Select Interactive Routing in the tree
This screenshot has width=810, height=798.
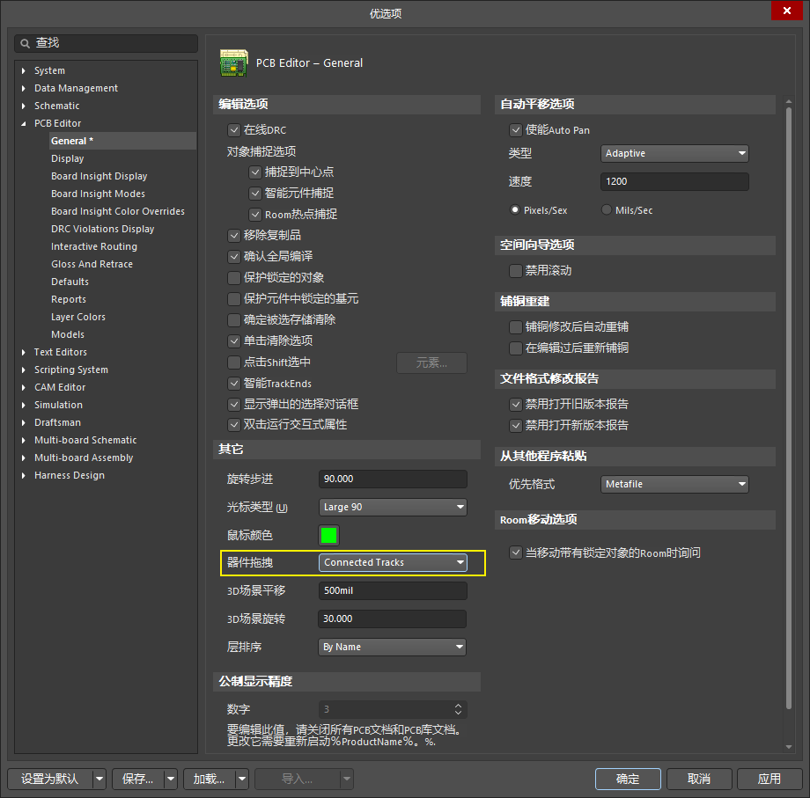point(94,246)
